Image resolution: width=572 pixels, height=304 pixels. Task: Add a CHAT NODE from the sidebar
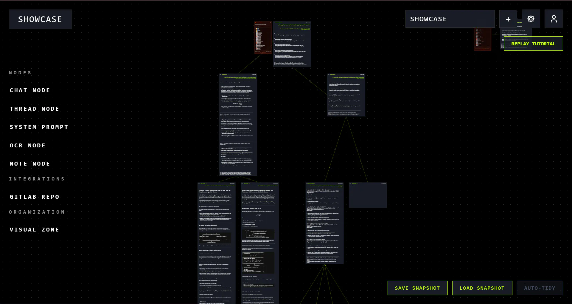(x=30, y=90)
